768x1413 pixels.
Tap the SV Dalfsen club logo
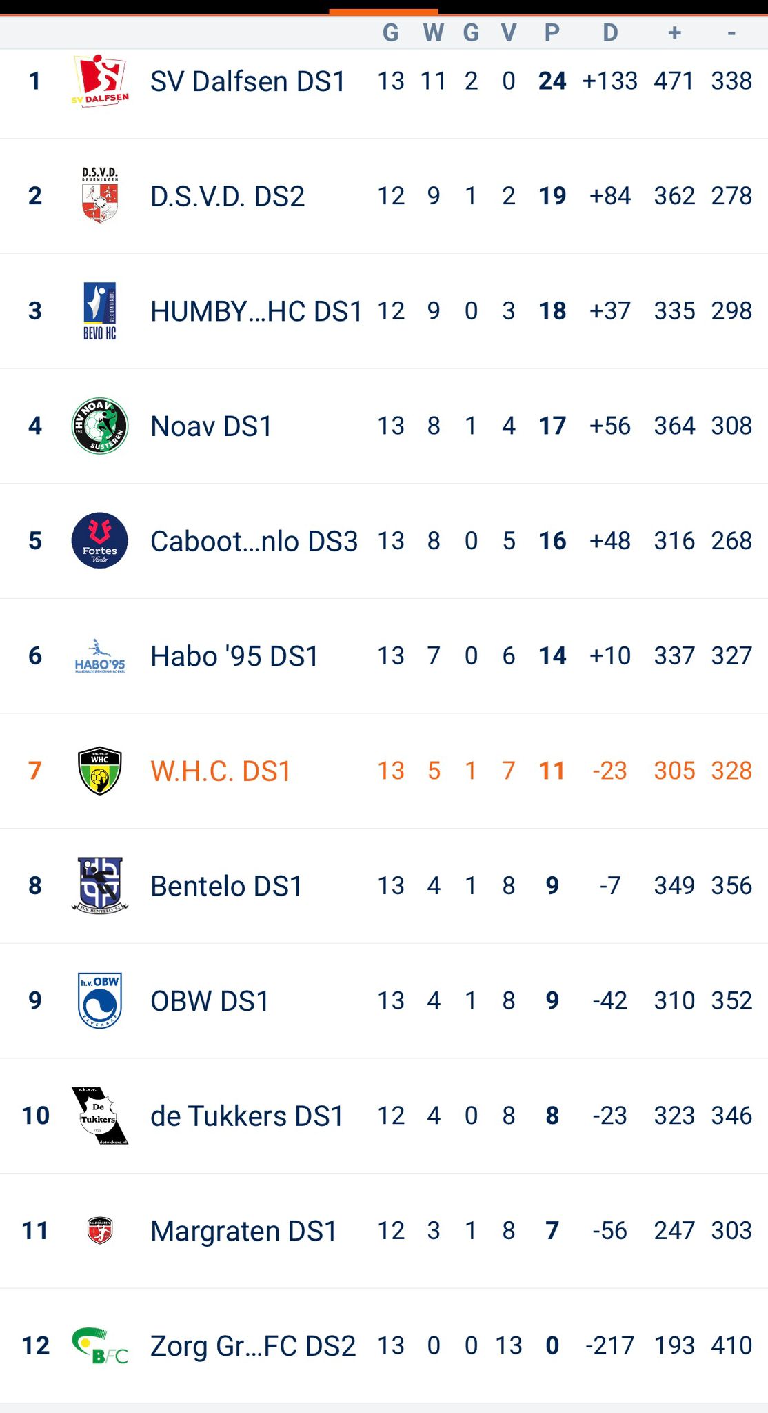click(100, 81)
